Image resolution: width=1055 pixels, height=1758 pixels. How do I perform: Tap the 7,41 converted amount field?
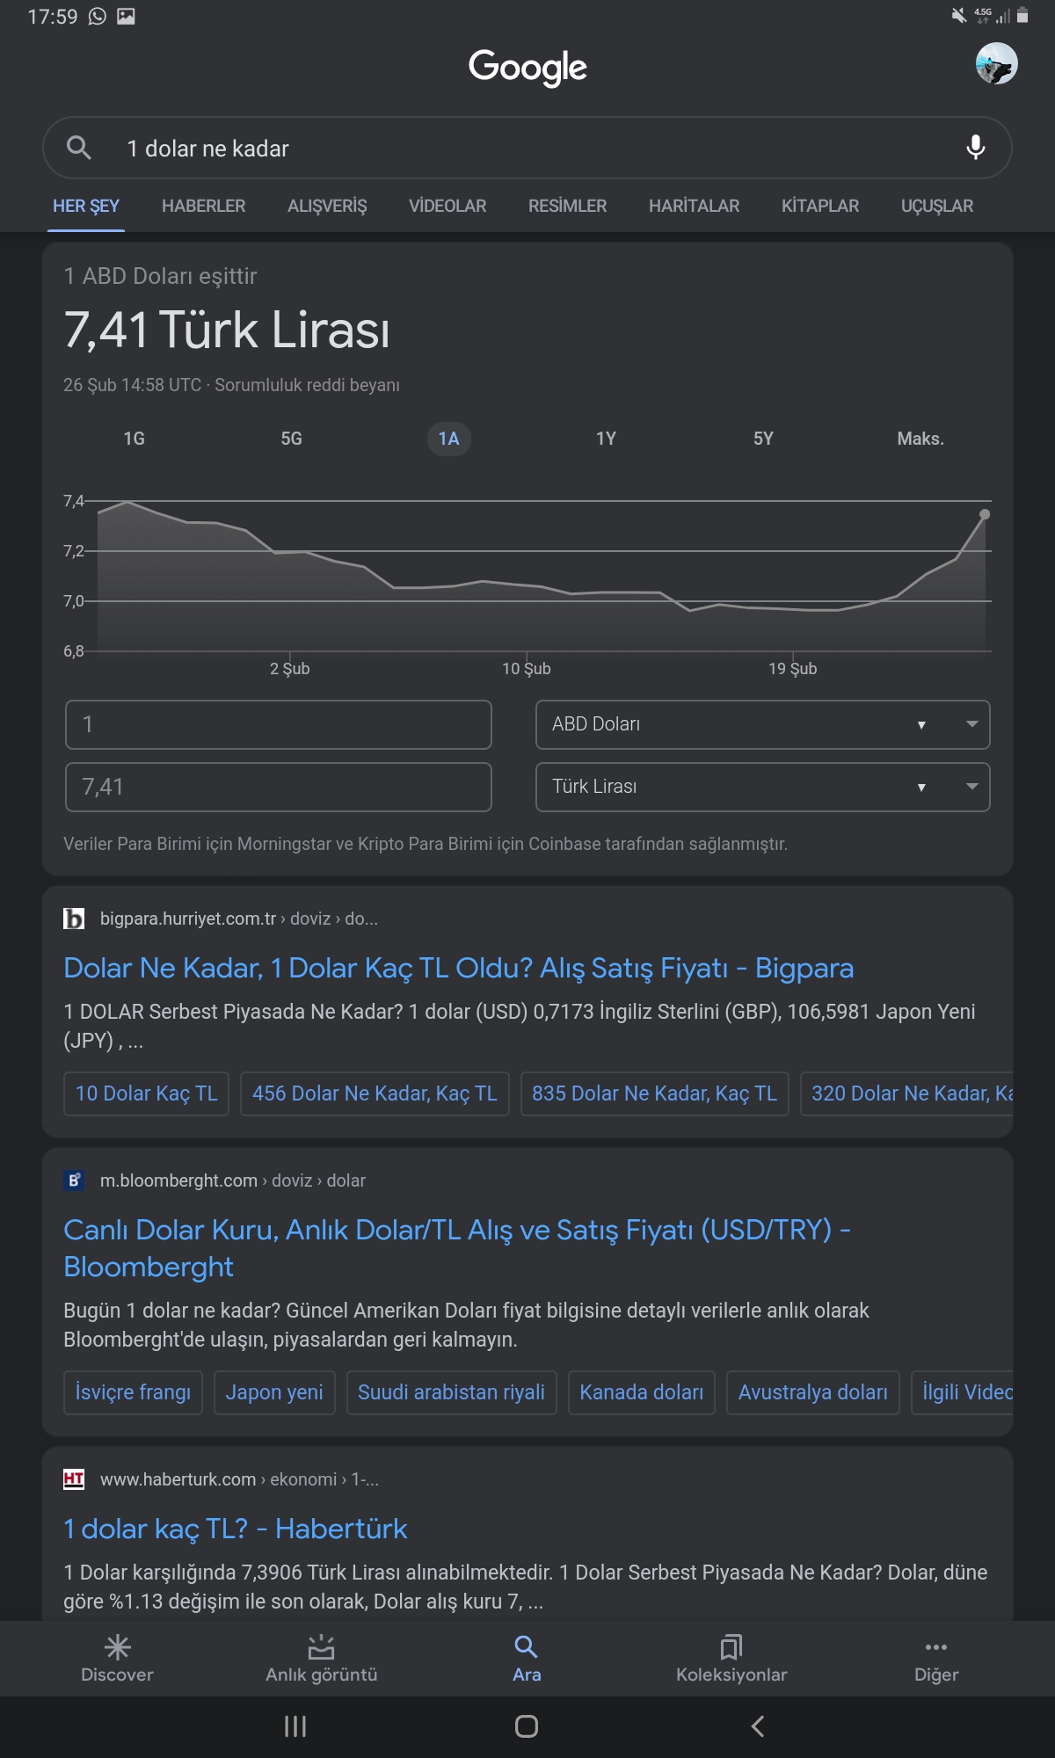coord(278,787)
